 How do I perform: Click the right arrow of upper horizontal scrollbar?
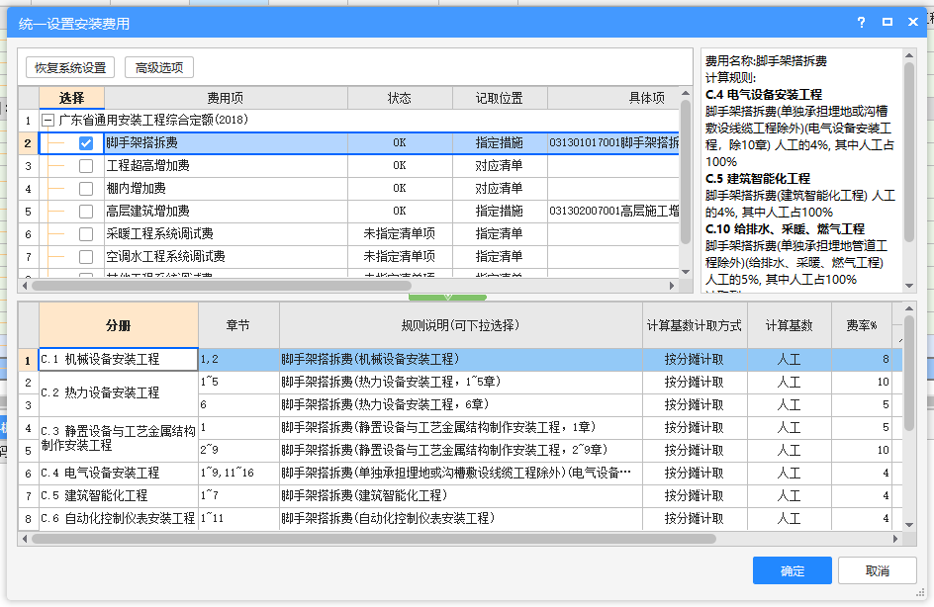(x=672, y=286)
